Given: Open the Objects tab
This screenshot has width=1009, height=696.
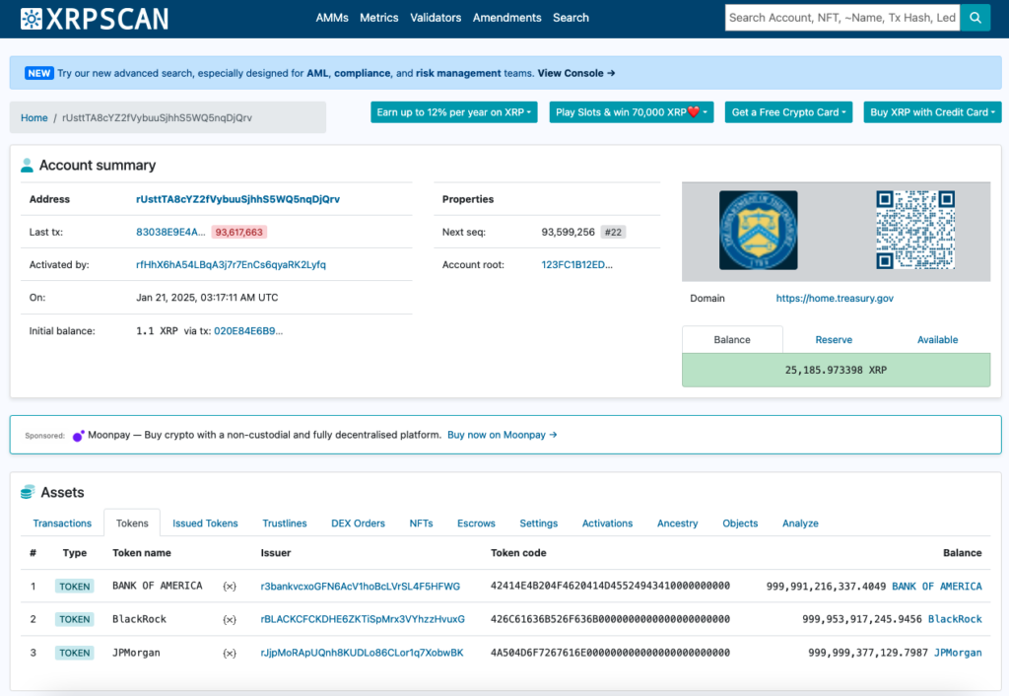Looking at the screenshot, I should point(740,523).
